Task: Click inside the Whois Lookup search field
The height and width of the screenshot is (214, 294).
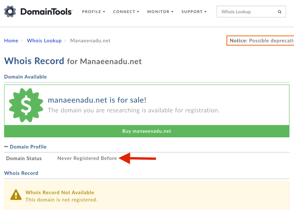Action: point(247,11)
